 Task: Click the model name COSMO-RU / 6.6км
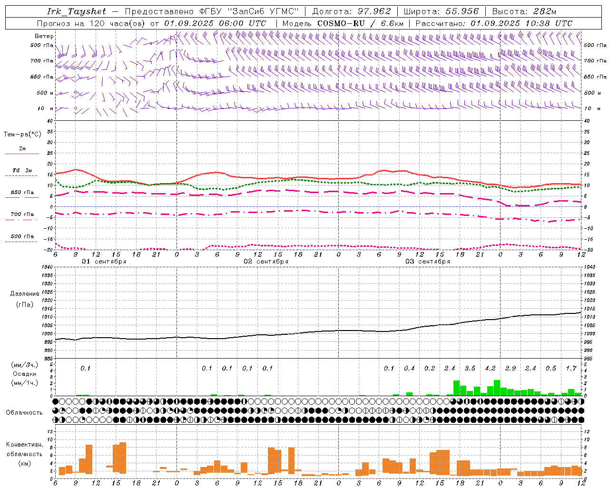[361, 23]
